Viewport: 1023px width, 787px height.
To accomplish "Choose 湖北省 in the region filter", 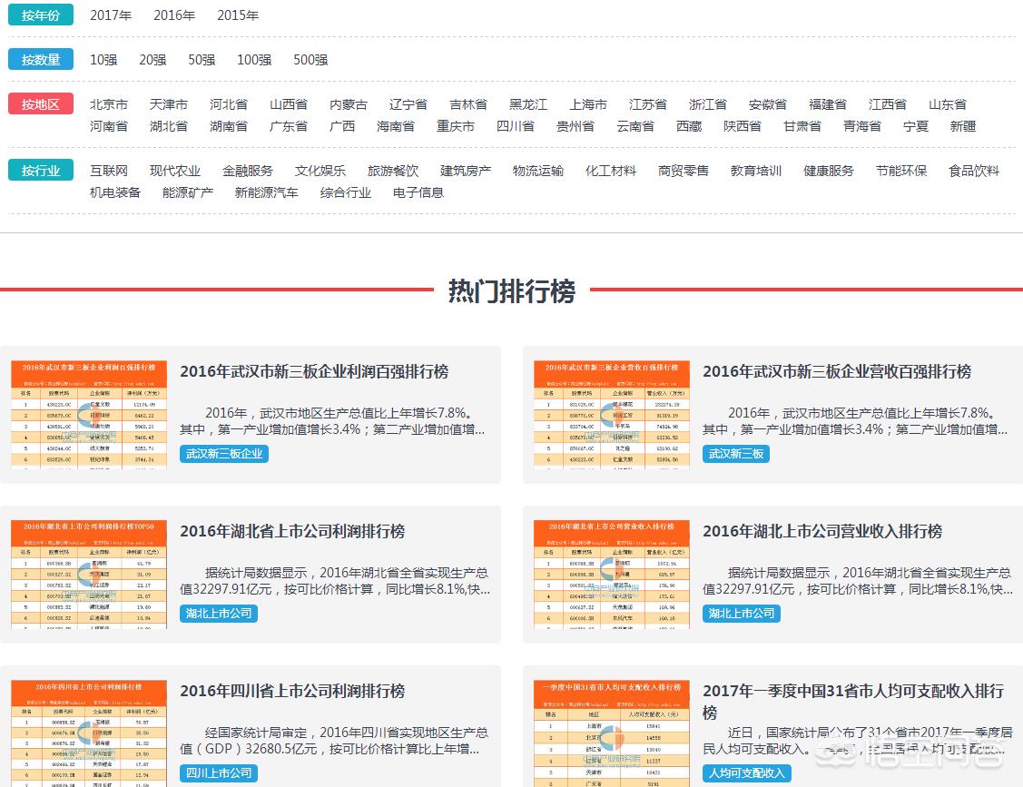I will pos(168,126).
